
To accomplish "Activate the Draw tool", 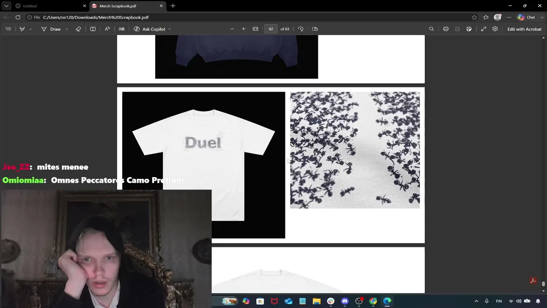I will tap(51, 29).
